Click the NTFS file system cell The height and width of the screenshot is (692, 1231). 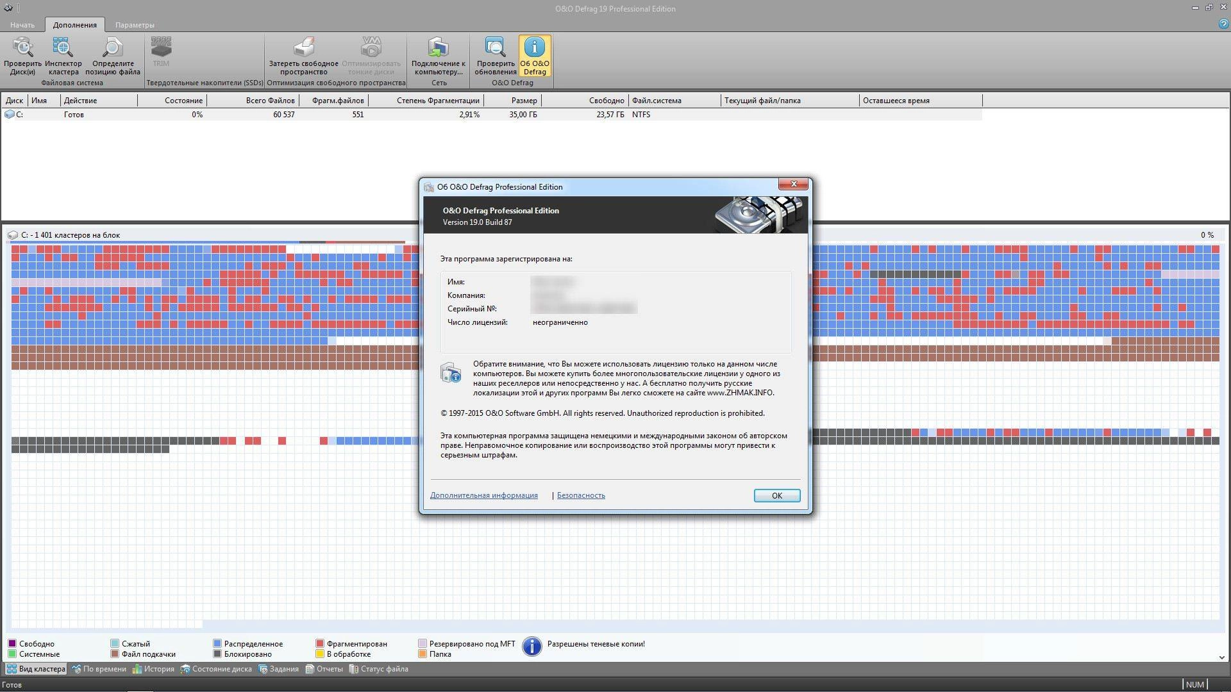click(641, 115)
